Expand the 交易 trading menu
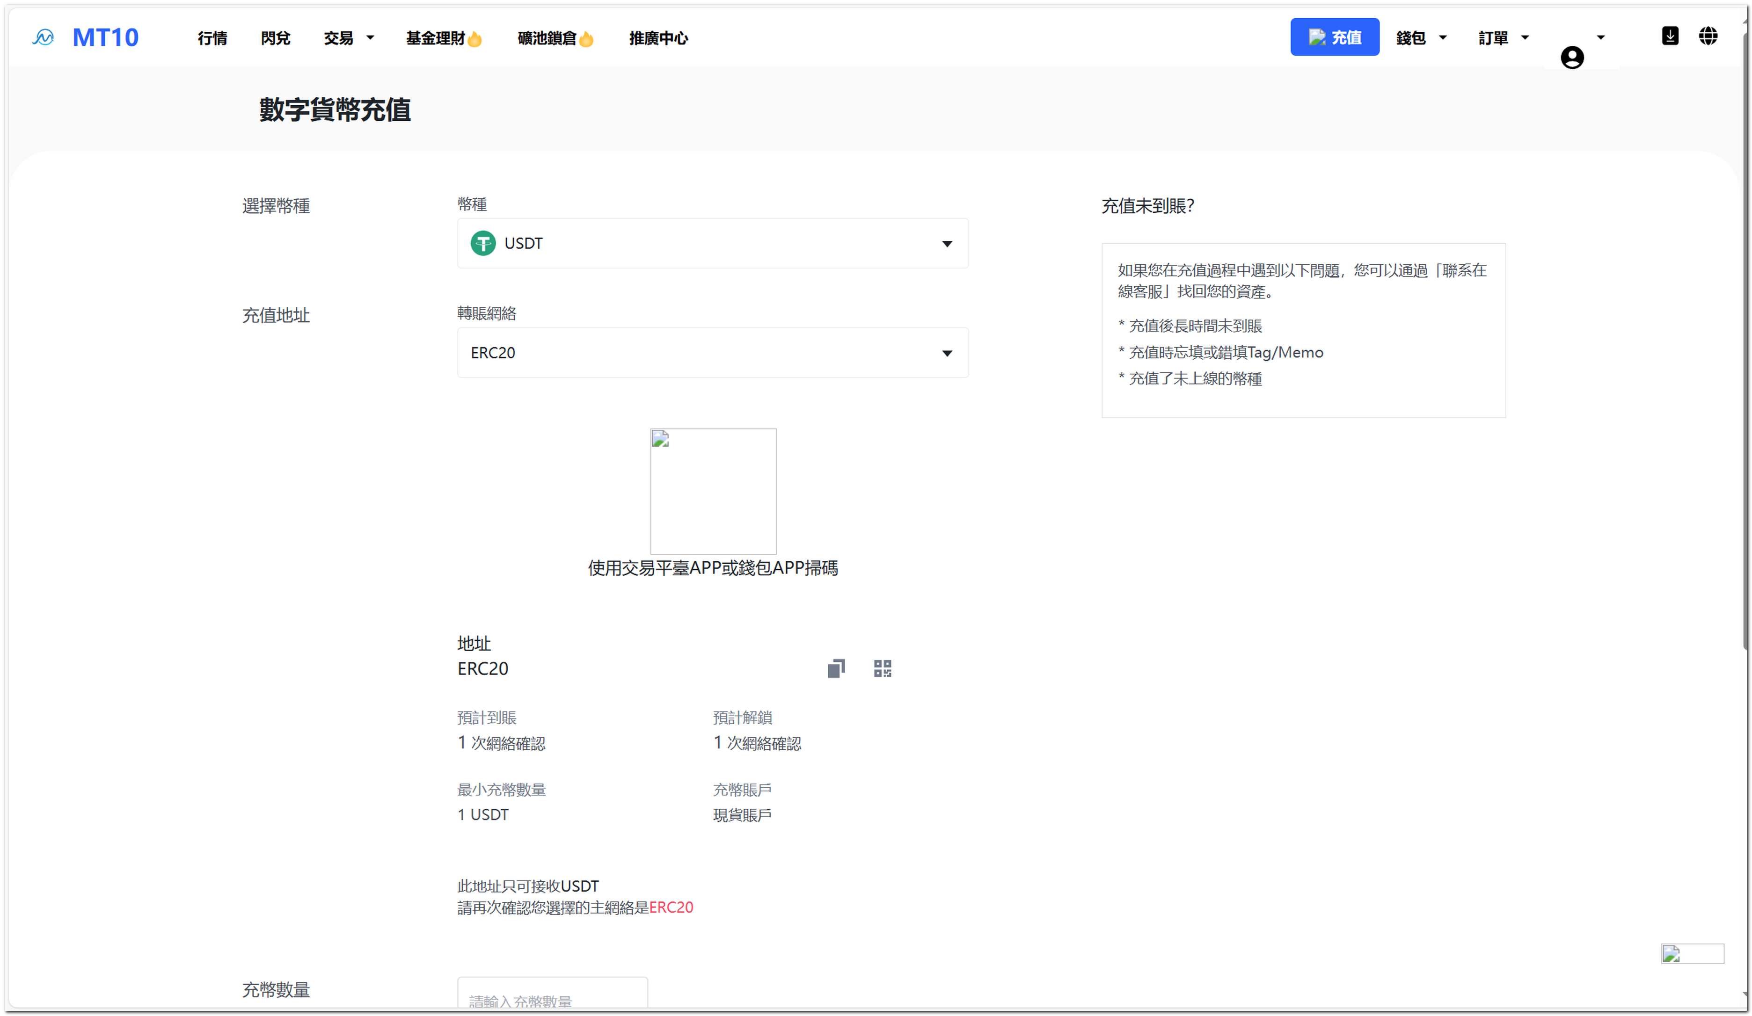Screen dimensions: 1752x1016 (x=348, y=38)
